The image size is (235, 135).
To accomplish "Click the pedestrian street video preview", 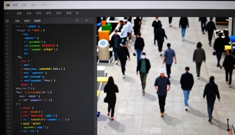I will tap(166, 76).
